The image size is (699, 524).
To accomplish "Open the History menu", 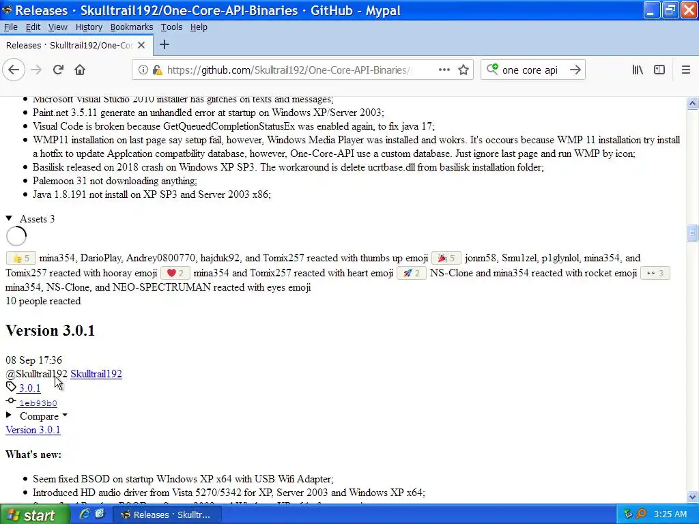I will coord(89,27).
